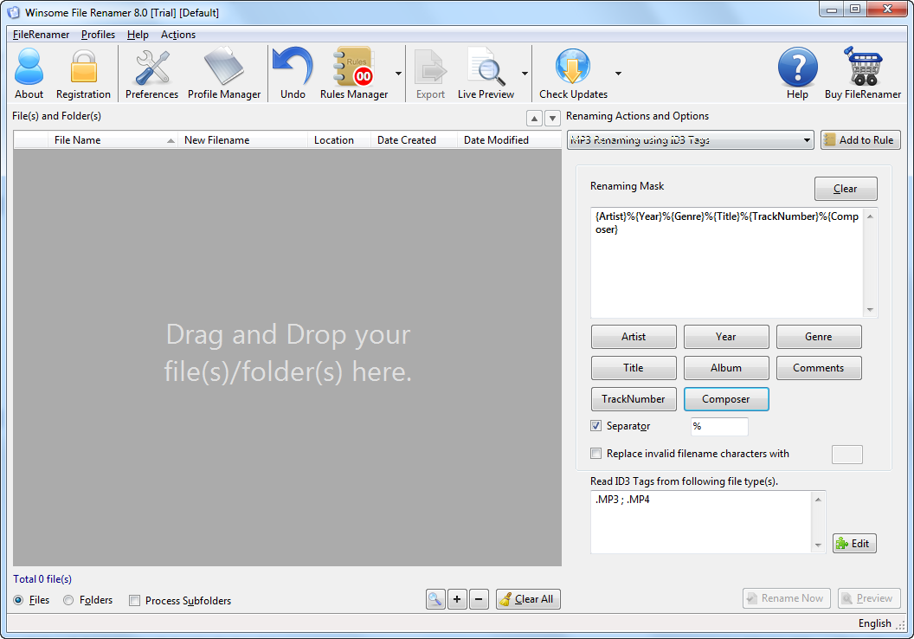This screenshot has width=914, height=639.
Task: Click the magnifier search button below file list
Action: tap(435, 599)
